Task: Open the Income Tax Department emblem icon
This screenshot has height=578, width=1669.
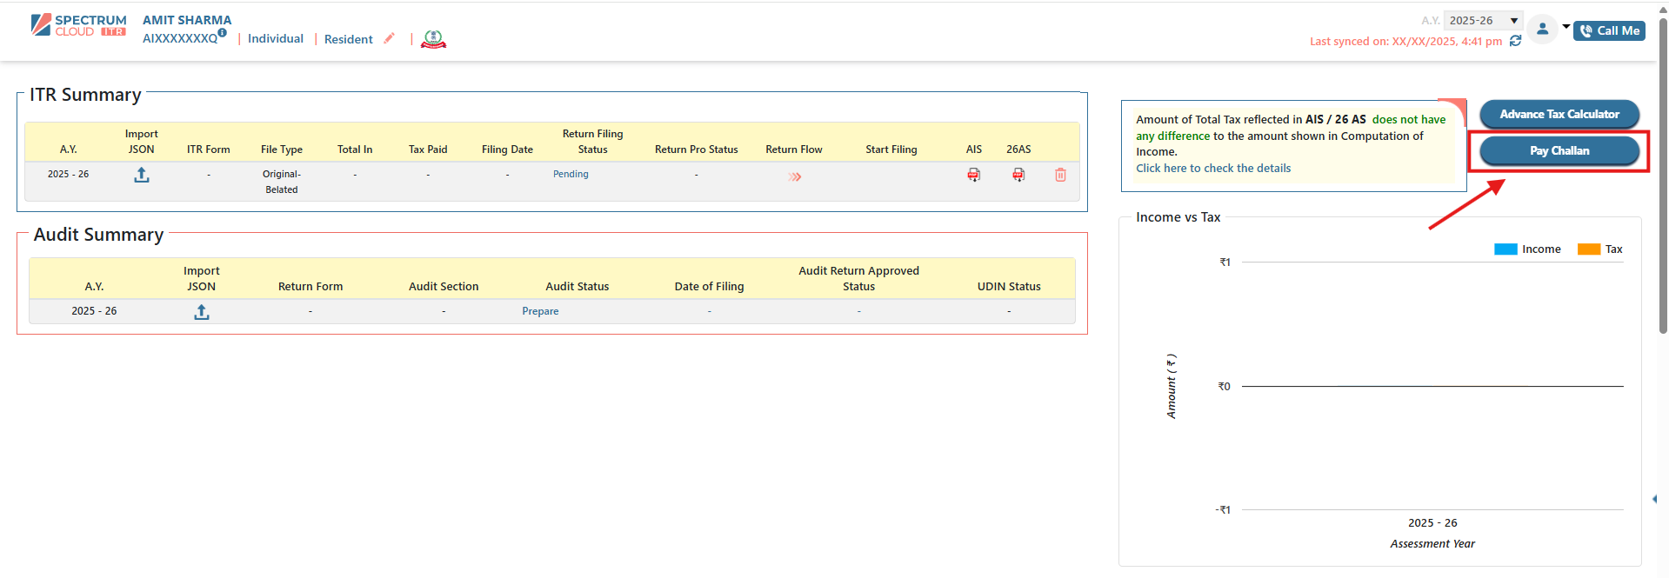Action: tap(433, 39)
